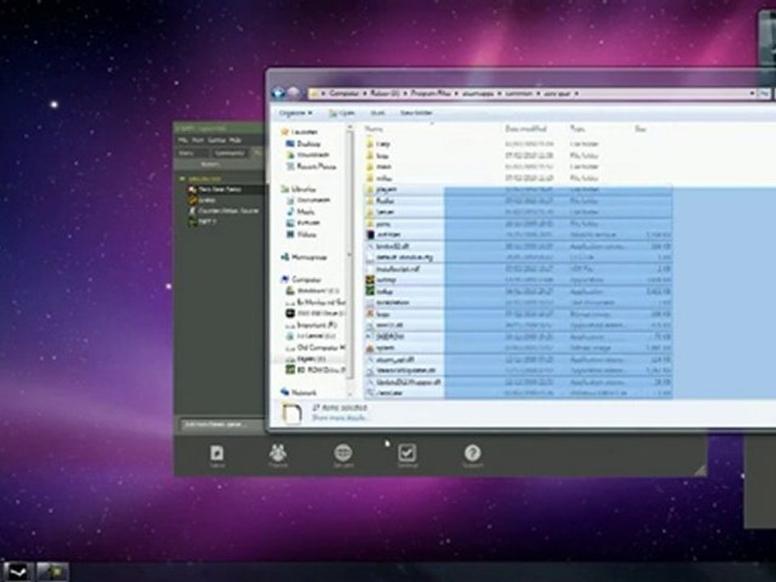Select Desktop in the Favorites sidebar

(308, 144)
